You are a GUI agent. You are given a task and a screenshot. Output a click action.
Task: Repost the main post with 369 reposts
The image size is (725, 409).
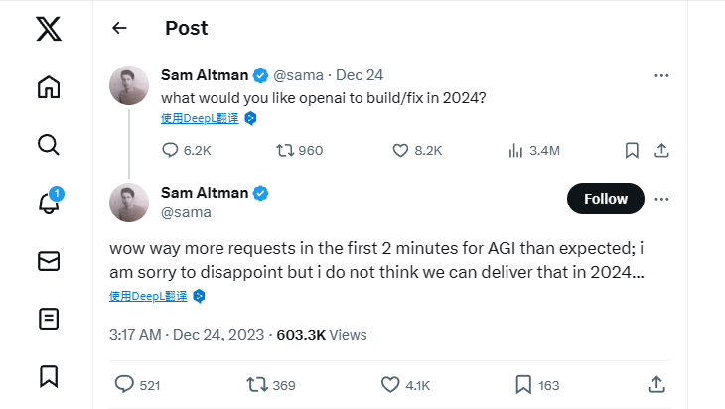[x=256, y=384]
